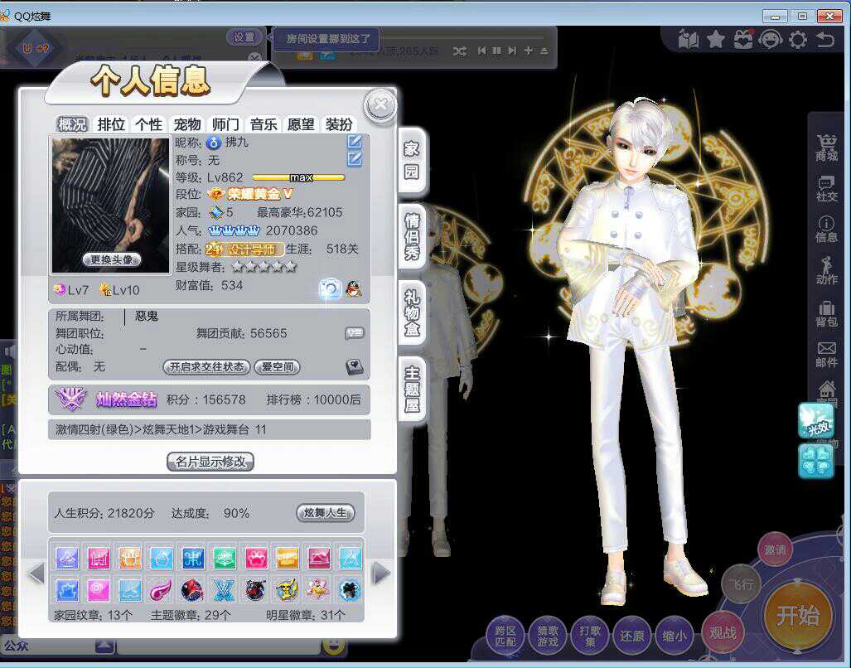Screen dimensions: 851x668
Task: Click 跨区匹配 button
Action: [x=505, y=636]
